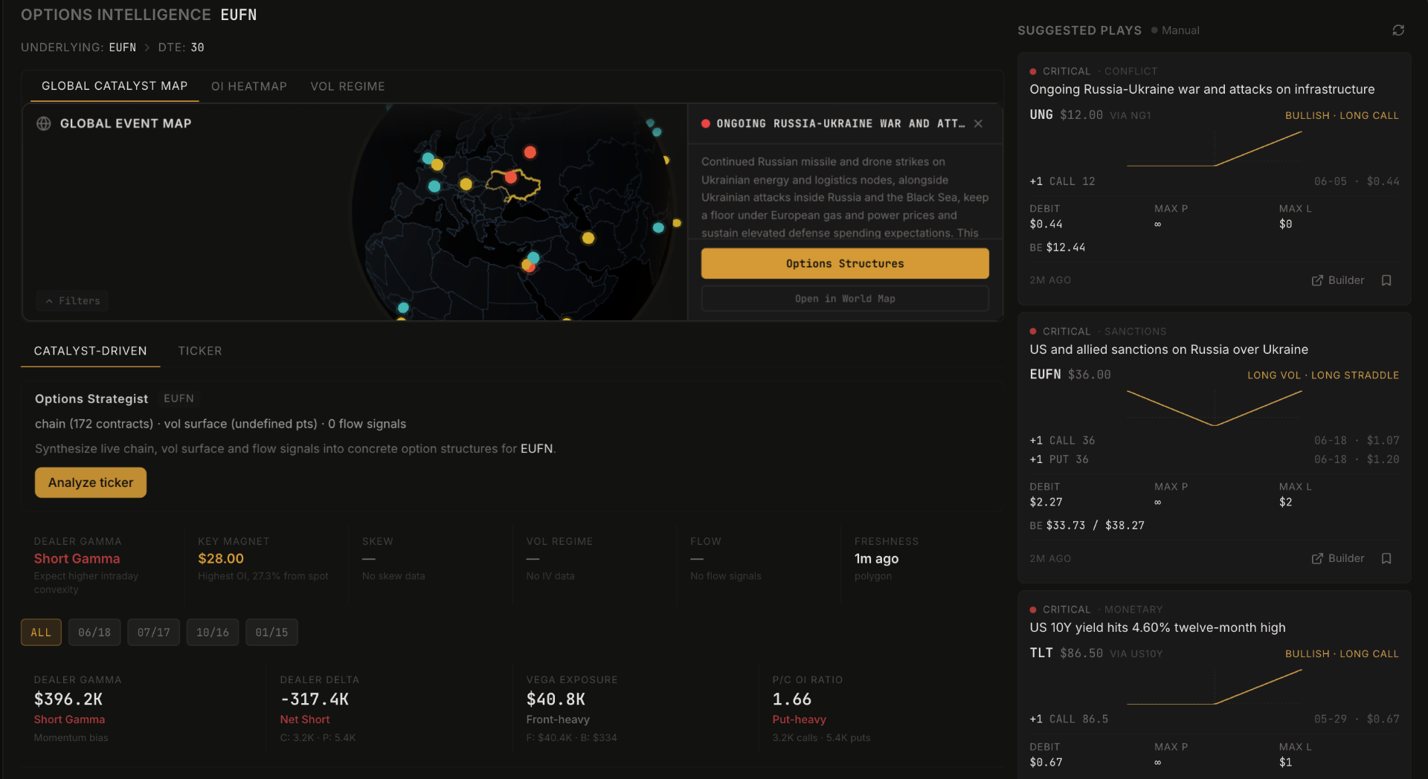Open Builder for the UNG play
The image size is (1428, 779).
tap(1338, 280)
